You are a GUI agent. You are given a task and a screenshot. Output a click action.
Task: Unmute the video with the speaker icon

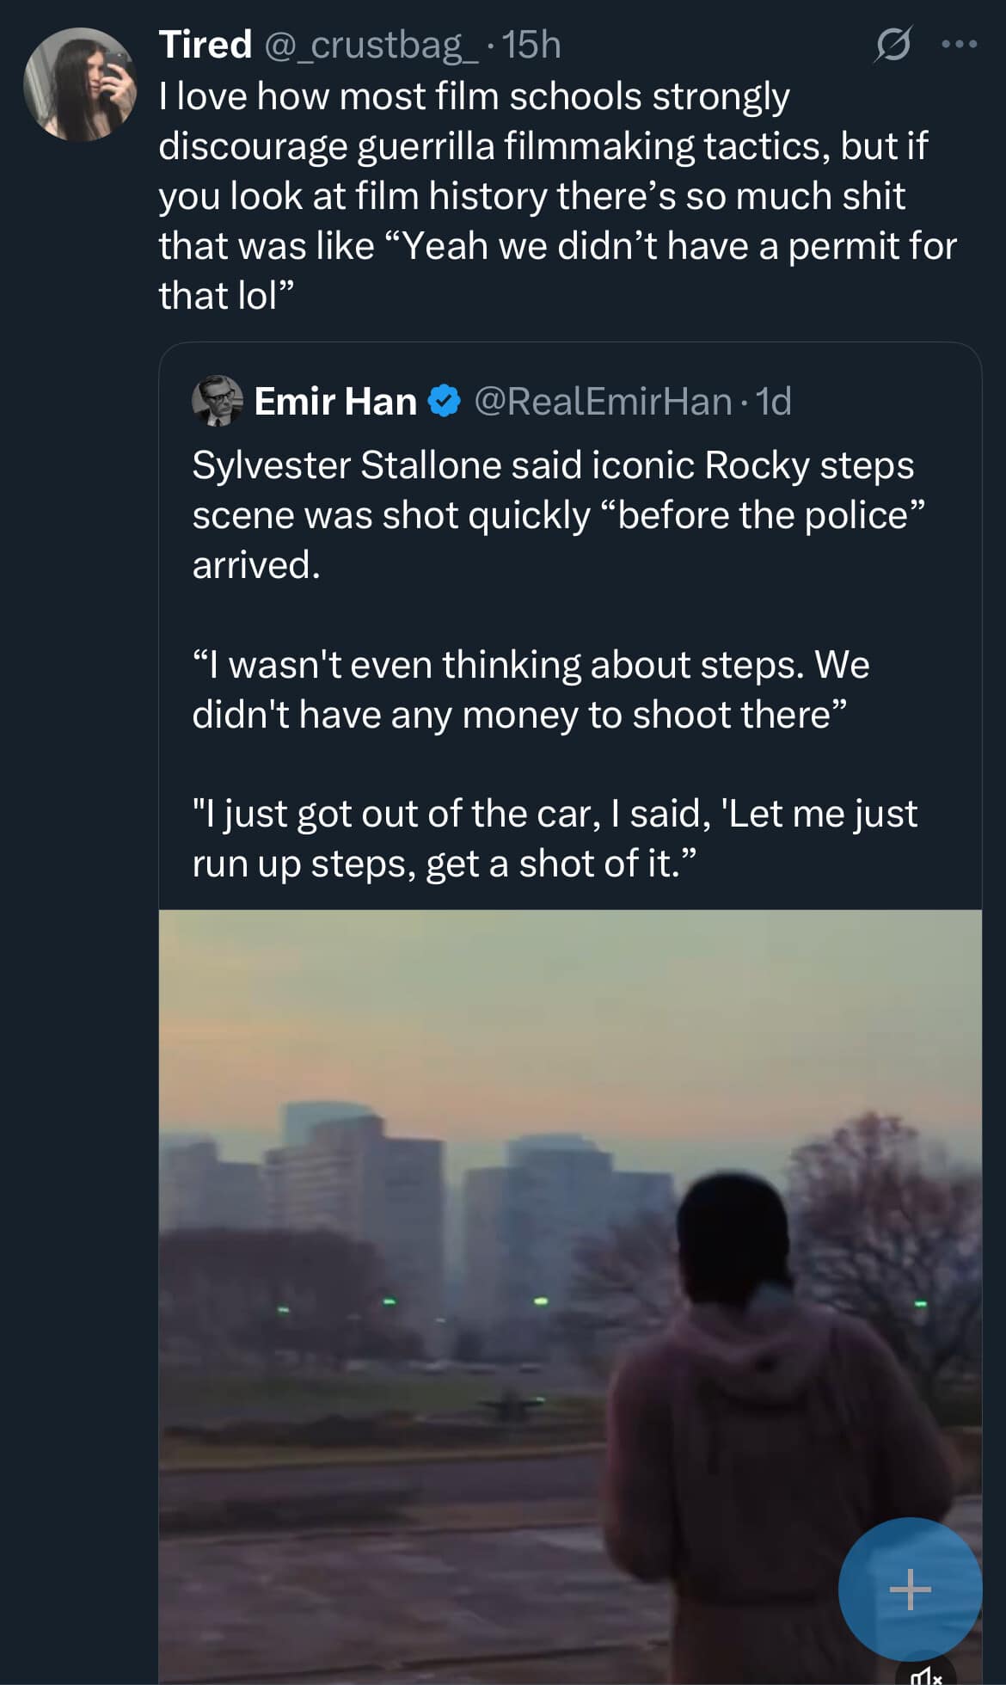point(925,1673)
